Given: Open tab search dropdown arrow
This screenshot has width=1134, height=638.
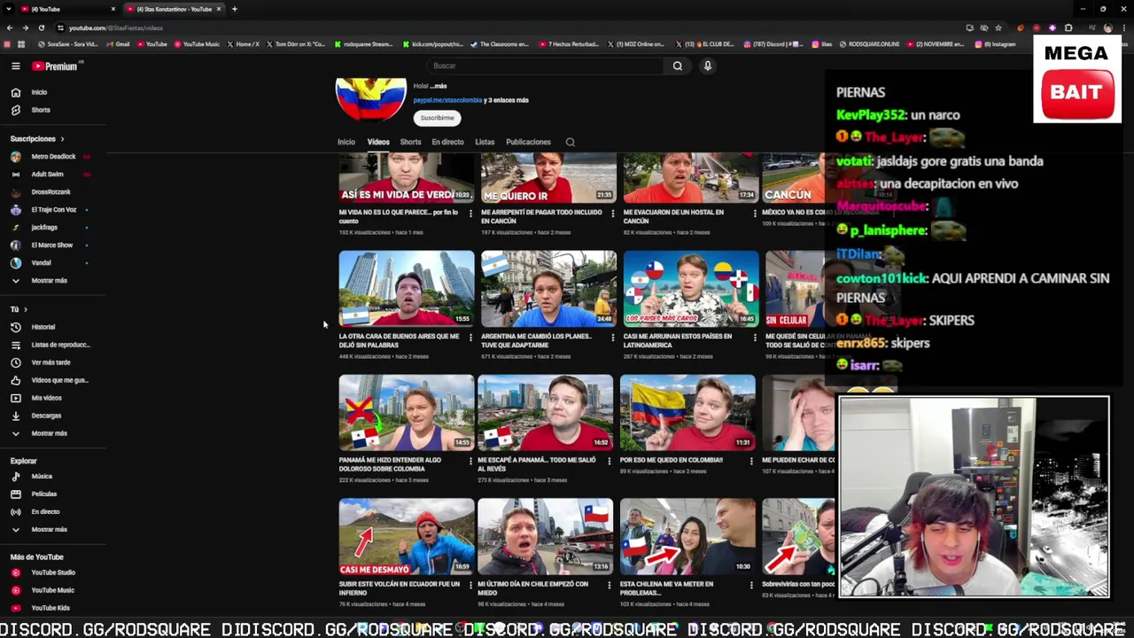Looking at the screenshot, I should 8,9.
